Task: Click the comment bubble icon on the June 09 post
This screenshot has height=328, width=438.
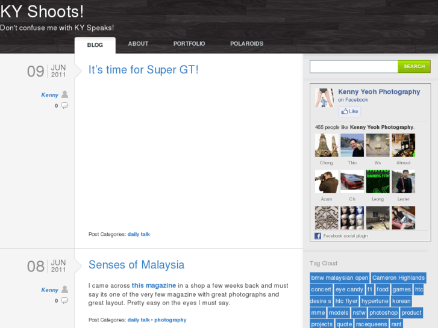Action: pos(64,105)
